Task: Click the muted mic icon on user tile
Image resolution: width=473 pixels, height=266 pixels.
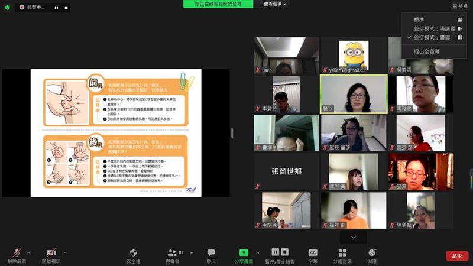Action: [x=258, y=70]
